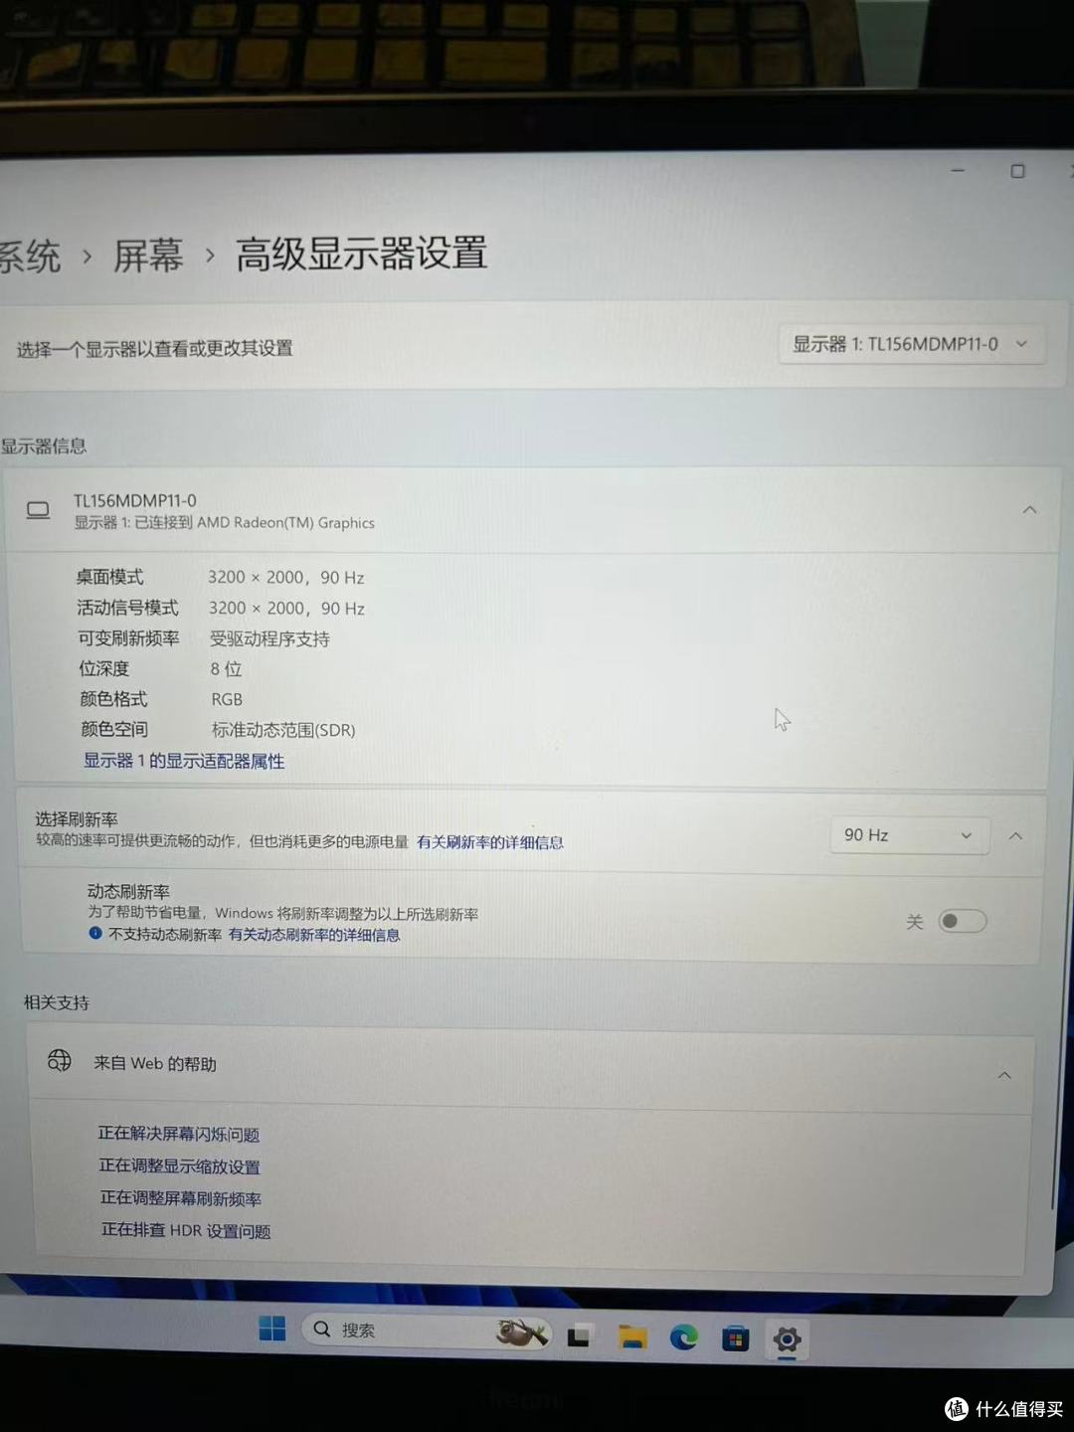Collapse the 选择刷新率 section chevron
The height and width of the screenshot is (1432, 1074).
coord(1015,836)
